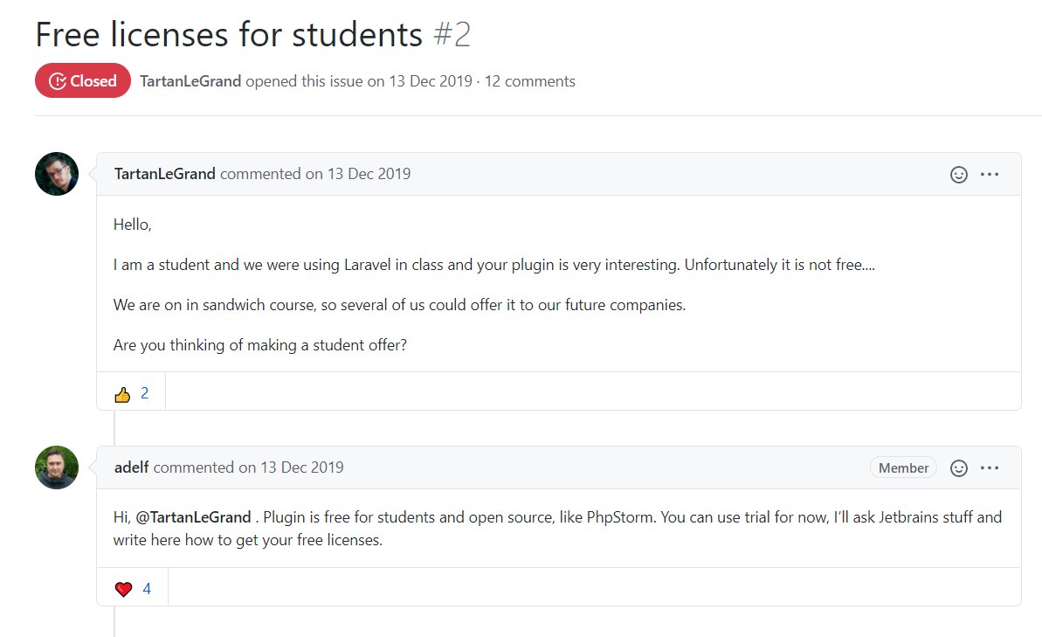Click the issue title 'Free licenses for students'

(x=229, y=35)
